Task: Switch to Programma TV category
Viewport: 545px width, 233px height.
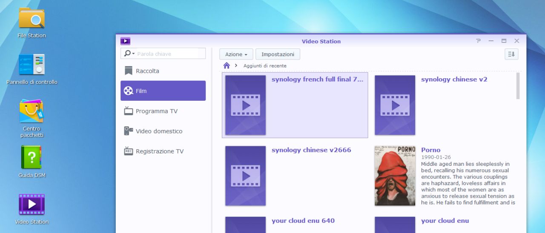Action: pos(163,111)
